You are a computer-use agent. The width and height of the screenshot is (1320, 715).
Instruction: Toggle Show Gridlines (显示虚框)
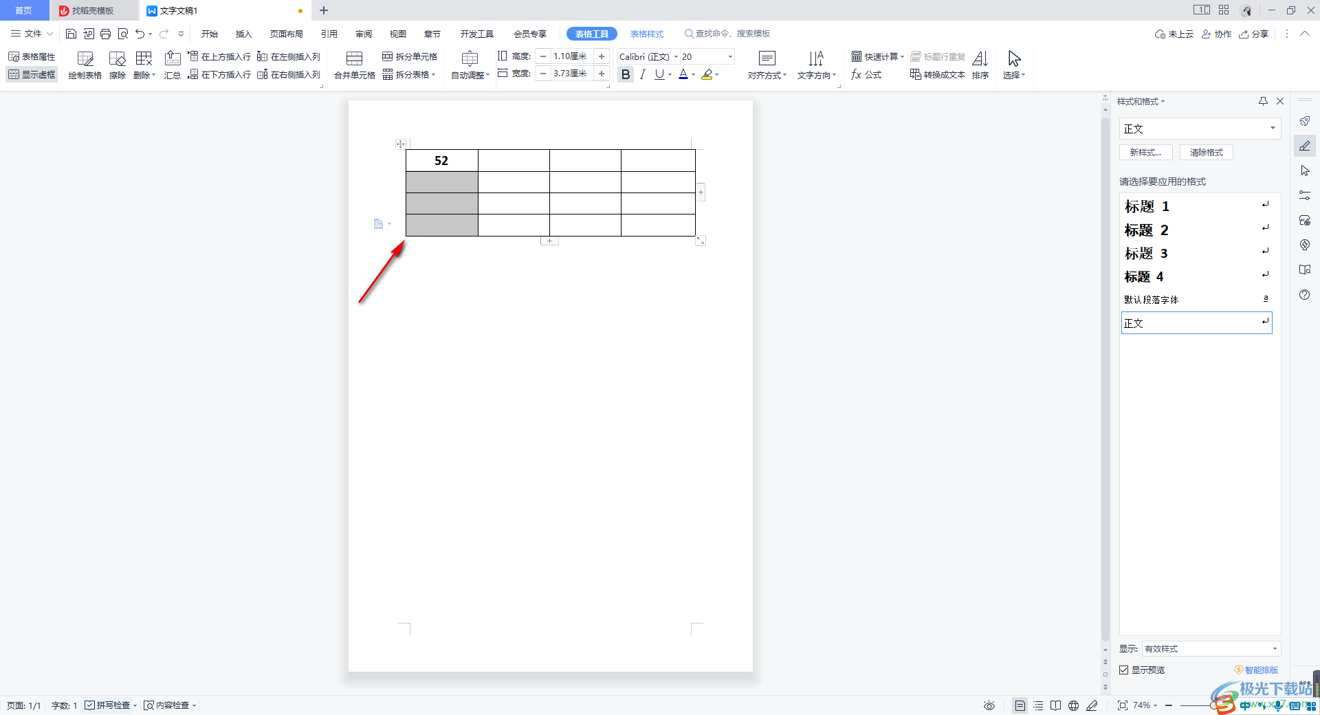pos(32,74)
